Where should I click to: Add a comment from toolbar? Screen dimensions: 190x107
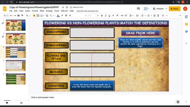[126, 16]
